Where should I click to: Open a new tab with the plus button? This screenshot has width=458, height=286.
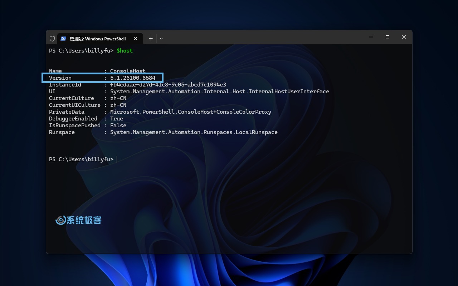pyautogui.click(x=151, y=39)
